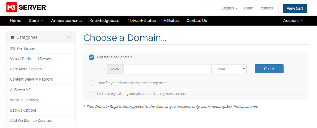Click the www. prefix label
Screen dimensions: 317x128
pos(116,69)
